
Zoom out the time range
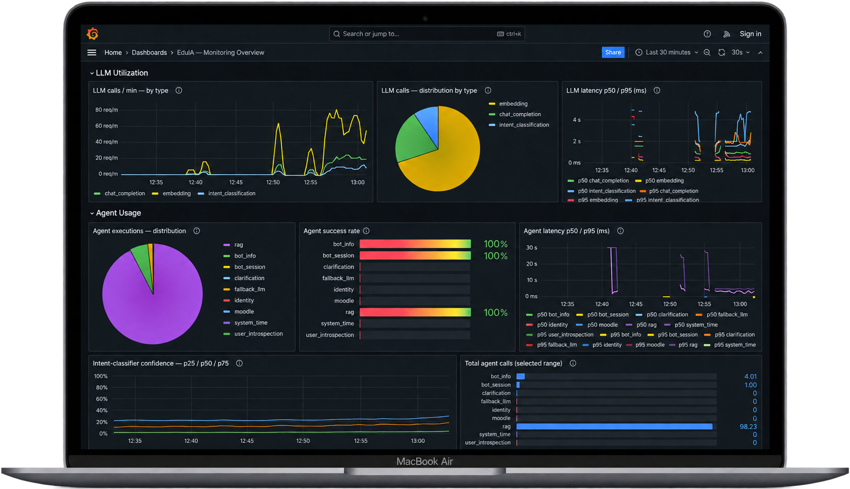(x=707, y=52)
